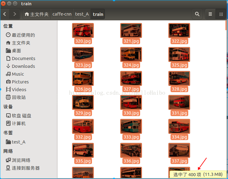Open 回收站 trash in the sidebar
This screenshot has height=179, width=228.
point(29,97)
